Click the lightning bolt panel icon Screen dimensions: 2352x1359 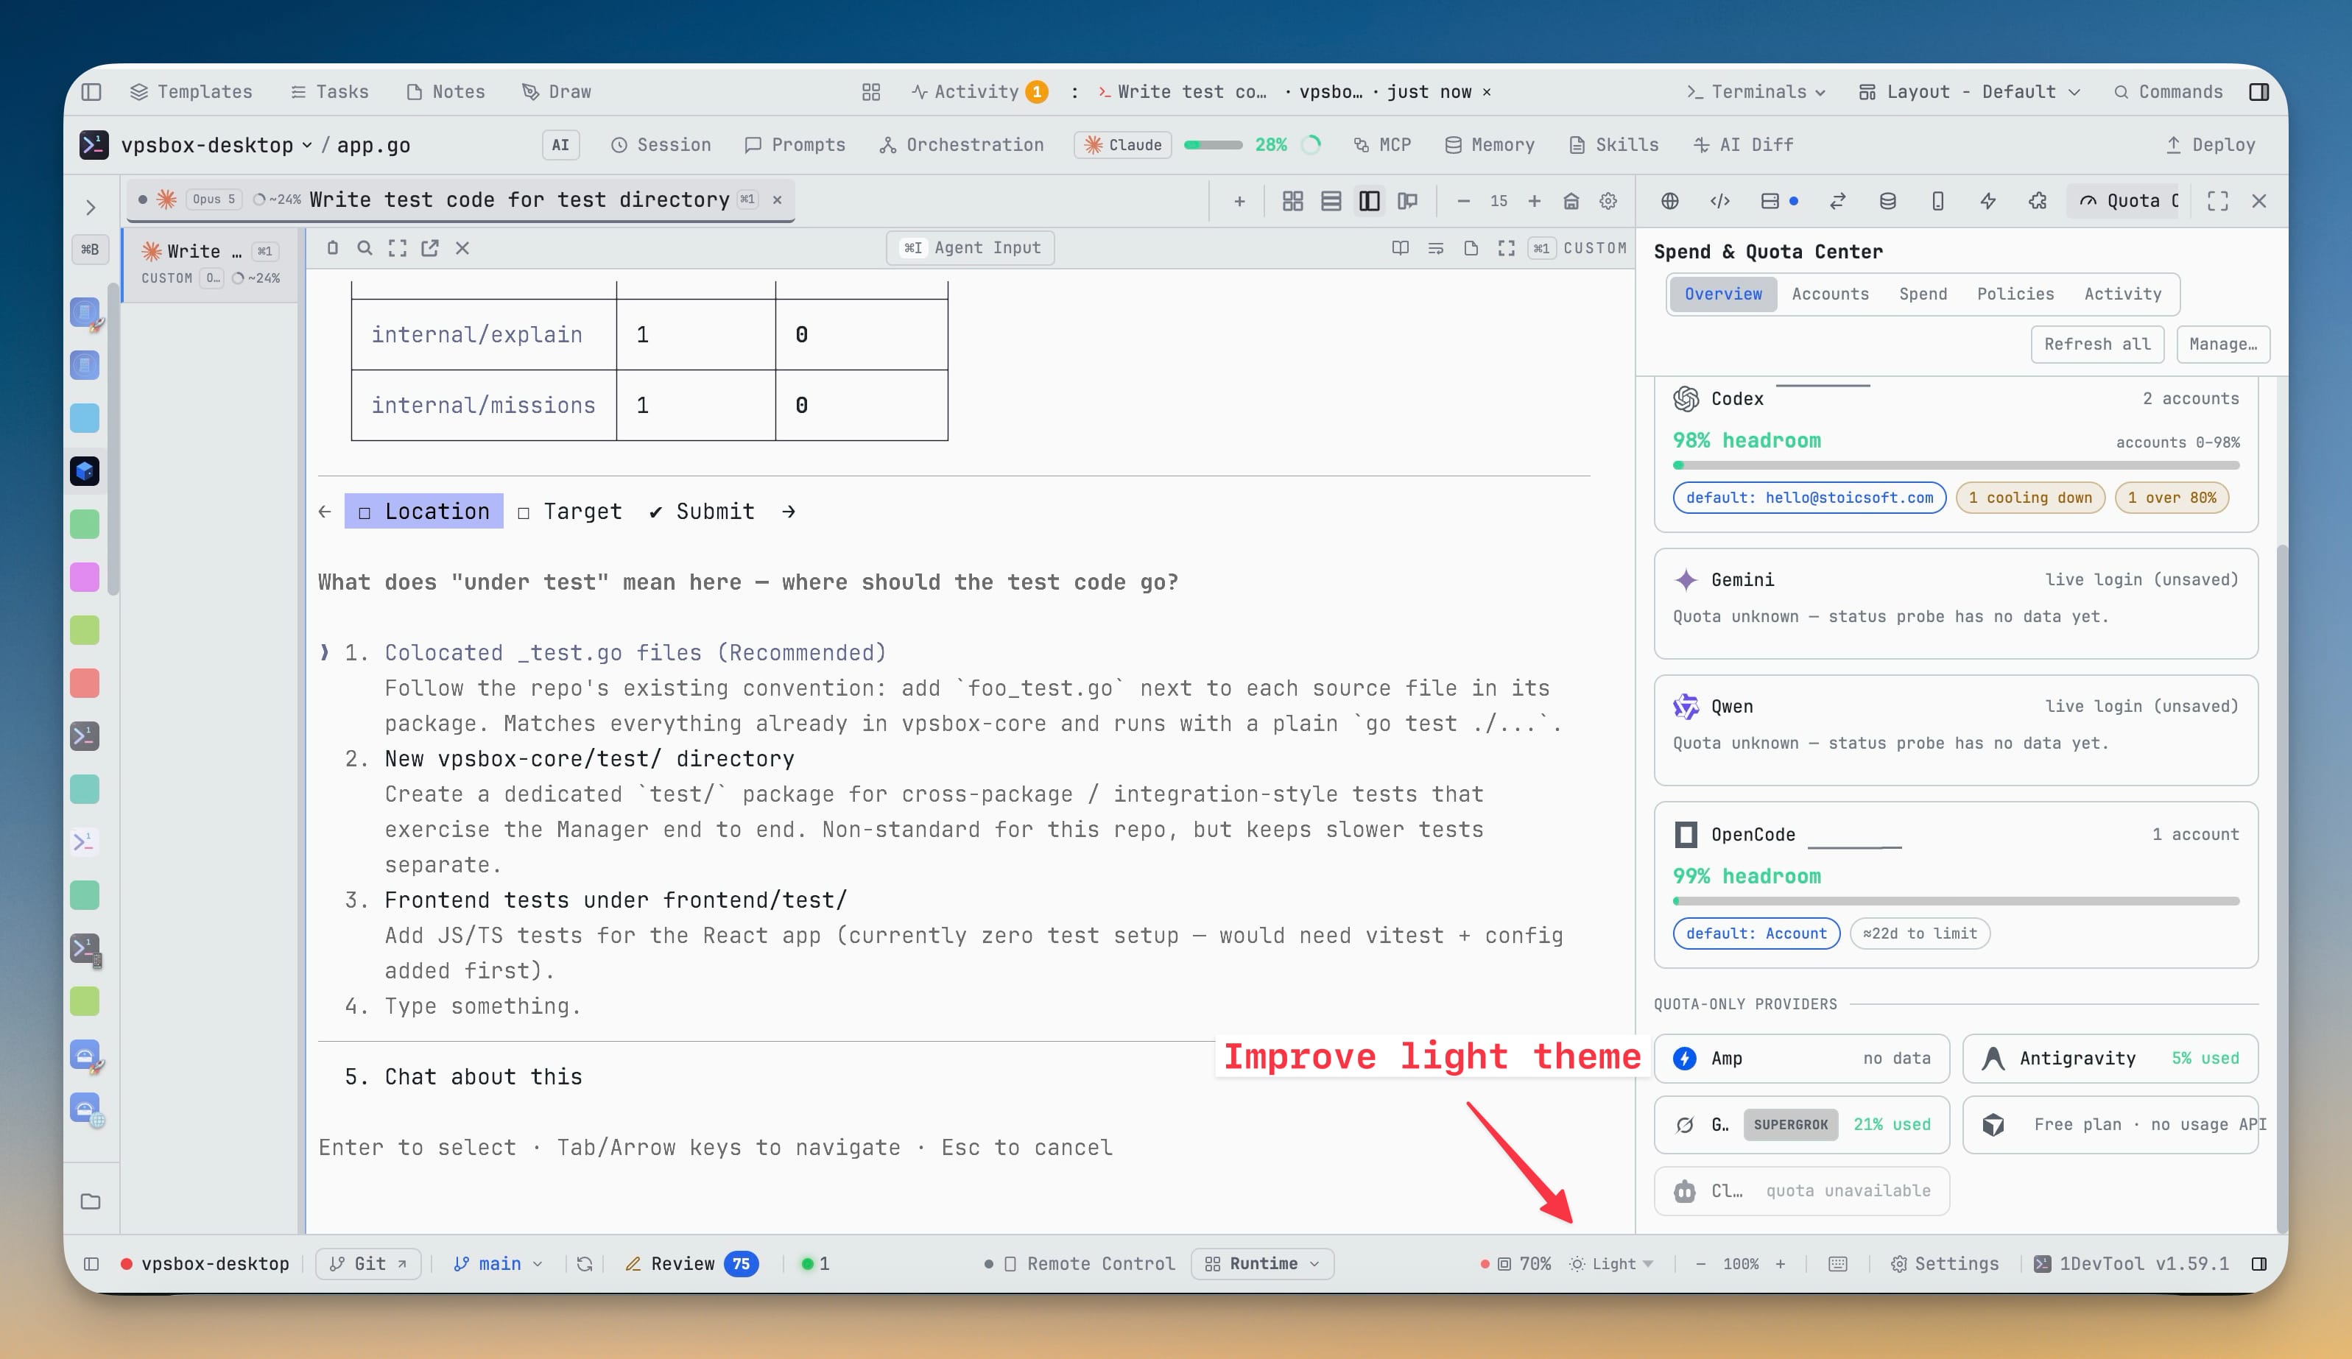click(1988, 201)
